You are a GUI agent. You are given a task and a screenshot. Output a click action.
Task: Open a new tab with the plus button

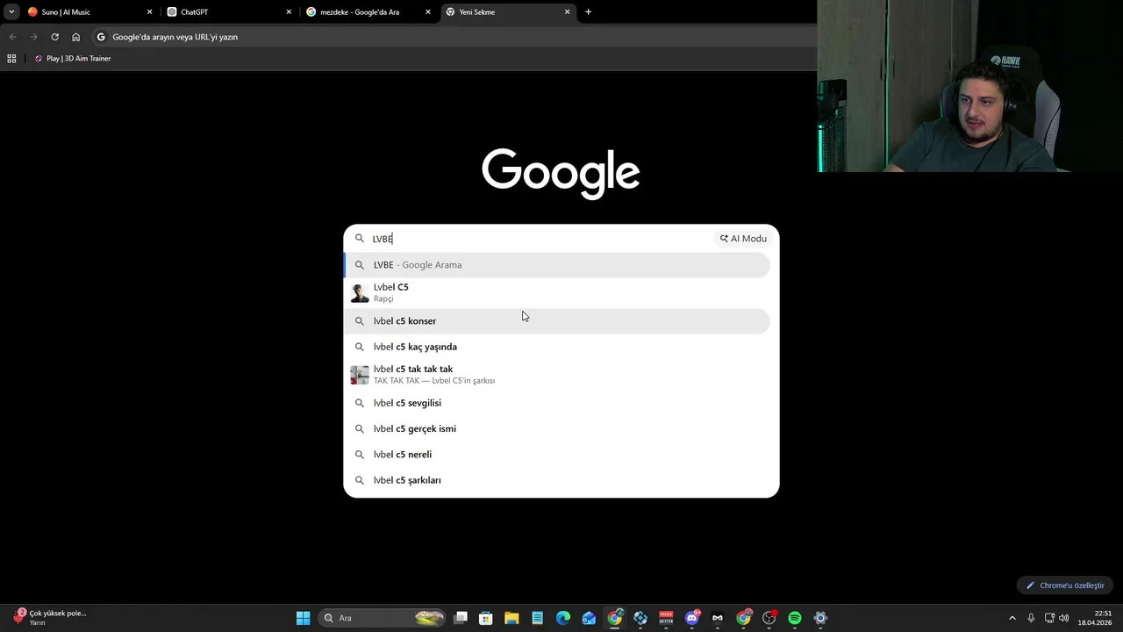[588, 12]
